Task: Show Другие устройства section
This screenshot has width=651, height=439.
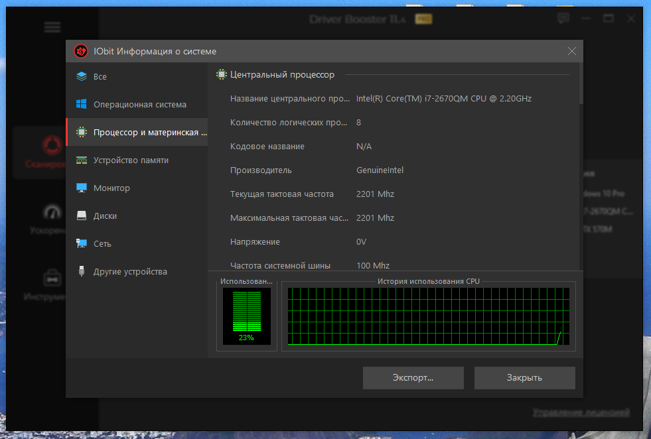Action: pyautogui.click(x=137, y=271)
